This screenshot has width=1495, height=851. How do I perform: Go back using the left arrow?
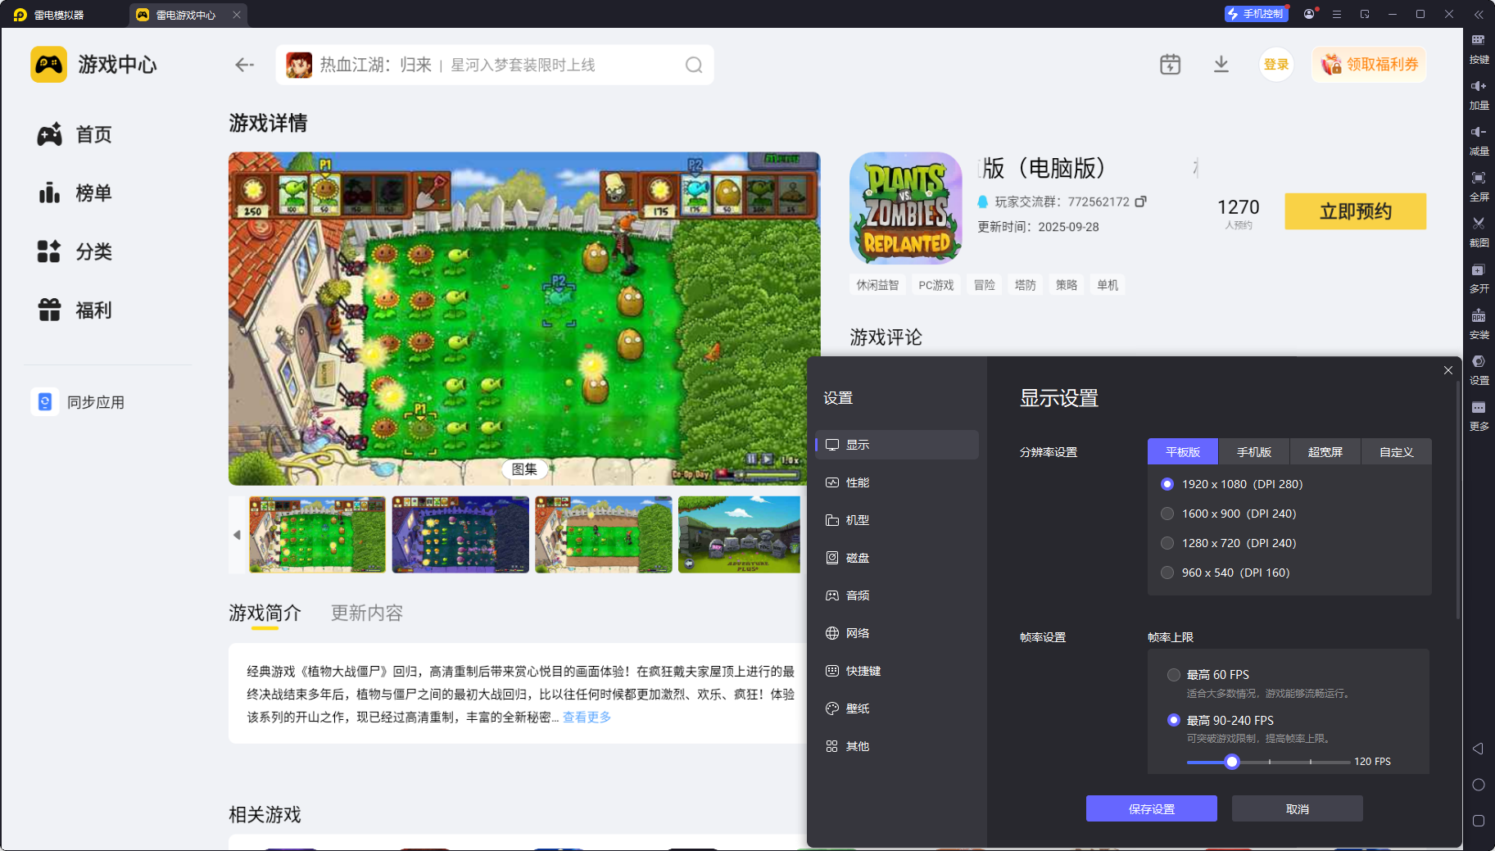click(244, 65)
